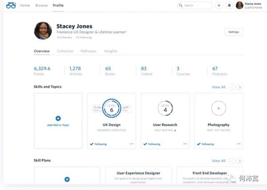Click the plus rating circle on Photography card
267x190 pixels.
[218, 108]
